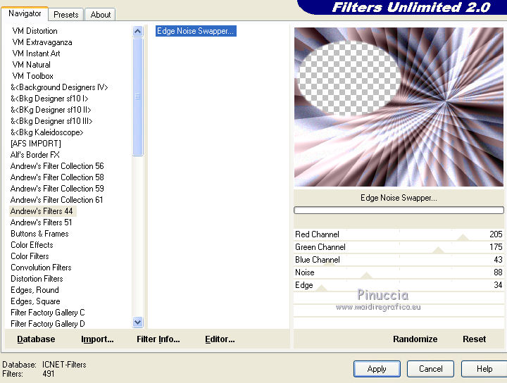Click the Red Channel value 205
The width and height of the screenshot is (507, 383).
tap(496, 234)
